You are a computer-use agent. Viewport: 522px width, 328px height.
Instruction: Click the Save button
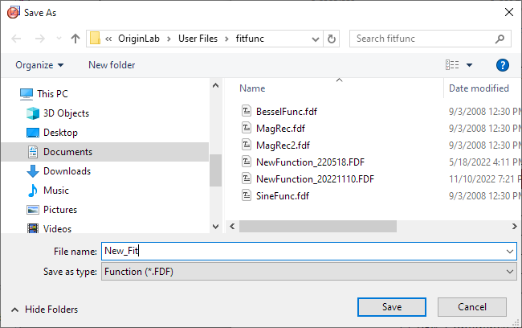click(x=392, y=307)
